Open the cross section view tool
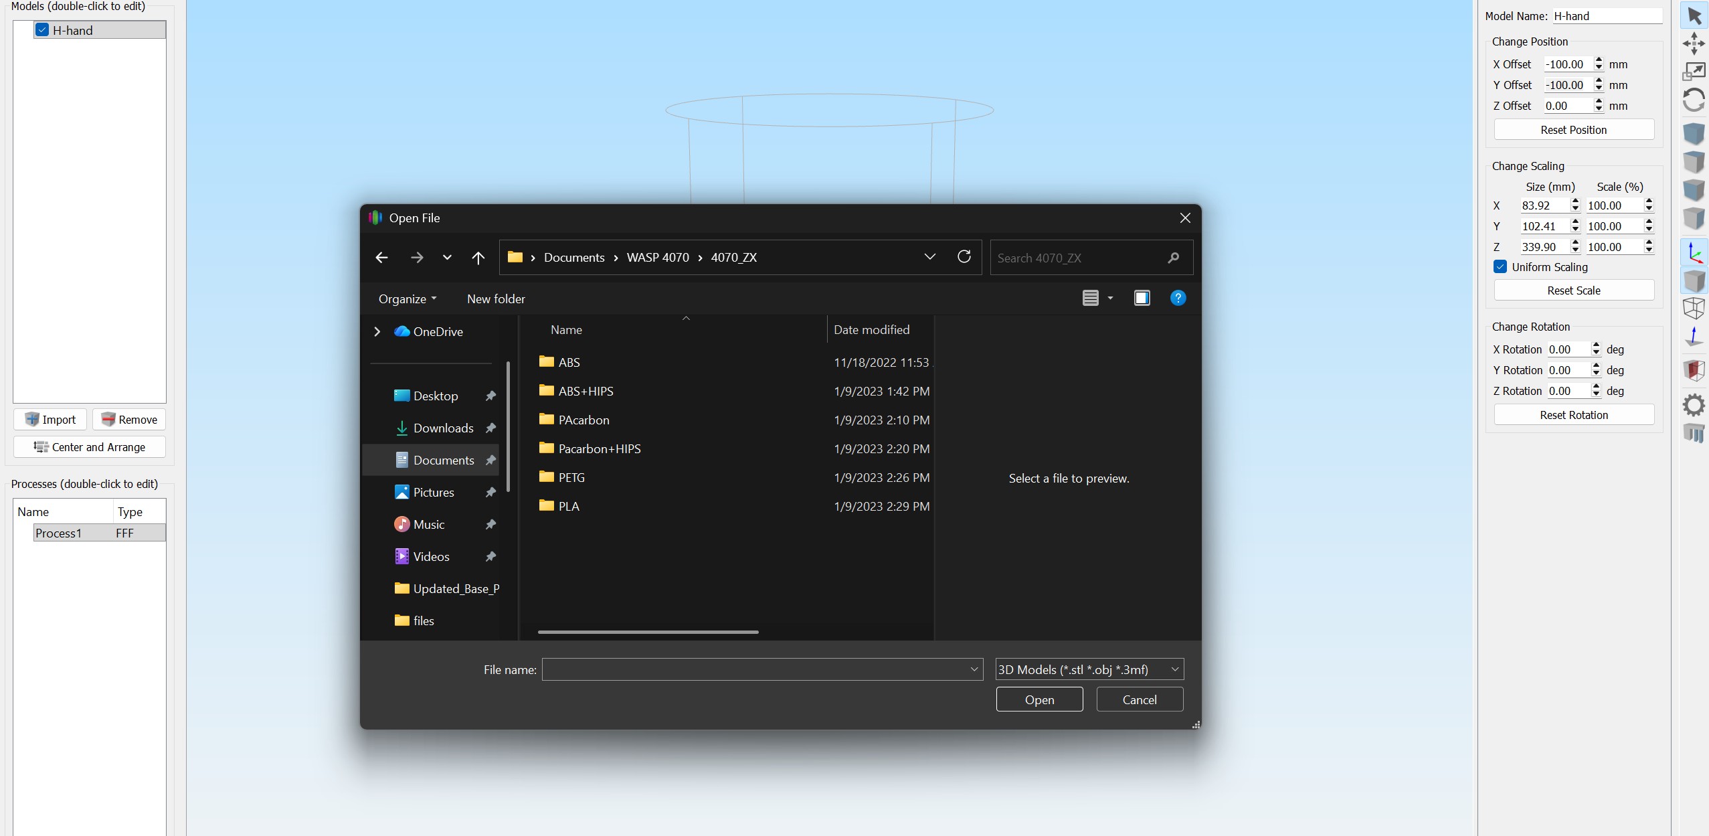 click(1694, 370)
